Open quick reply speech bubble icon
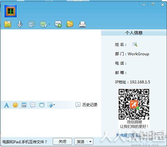This screenshot has width=167, height=147. (x=33, y=105)
